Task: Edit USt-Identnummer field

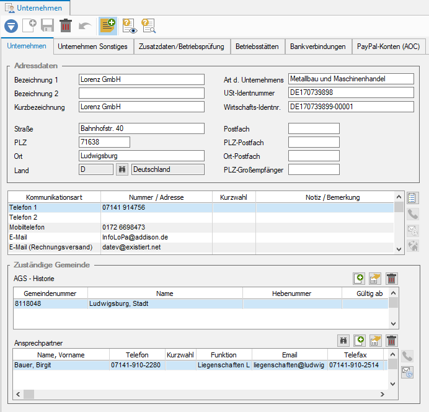Action: (x=351, y=92)
